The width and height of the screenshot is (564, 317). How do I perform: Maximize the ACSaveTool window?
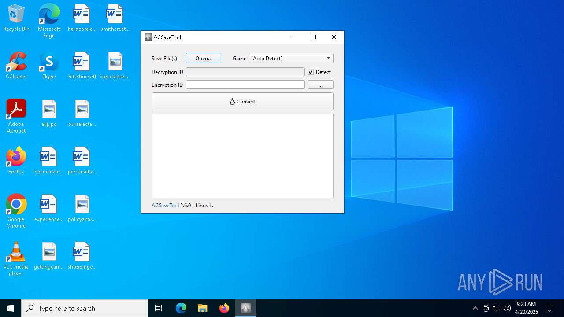point(314,37)
